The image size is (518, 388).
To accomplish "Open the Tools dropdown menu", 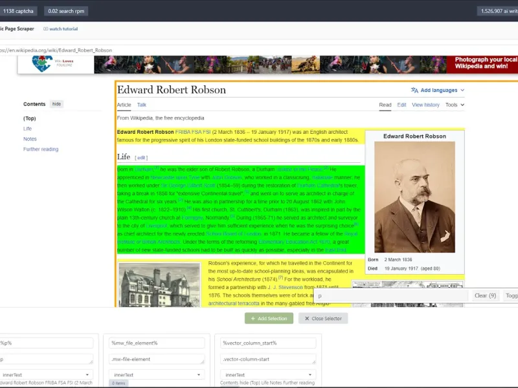I will (455, 105).
